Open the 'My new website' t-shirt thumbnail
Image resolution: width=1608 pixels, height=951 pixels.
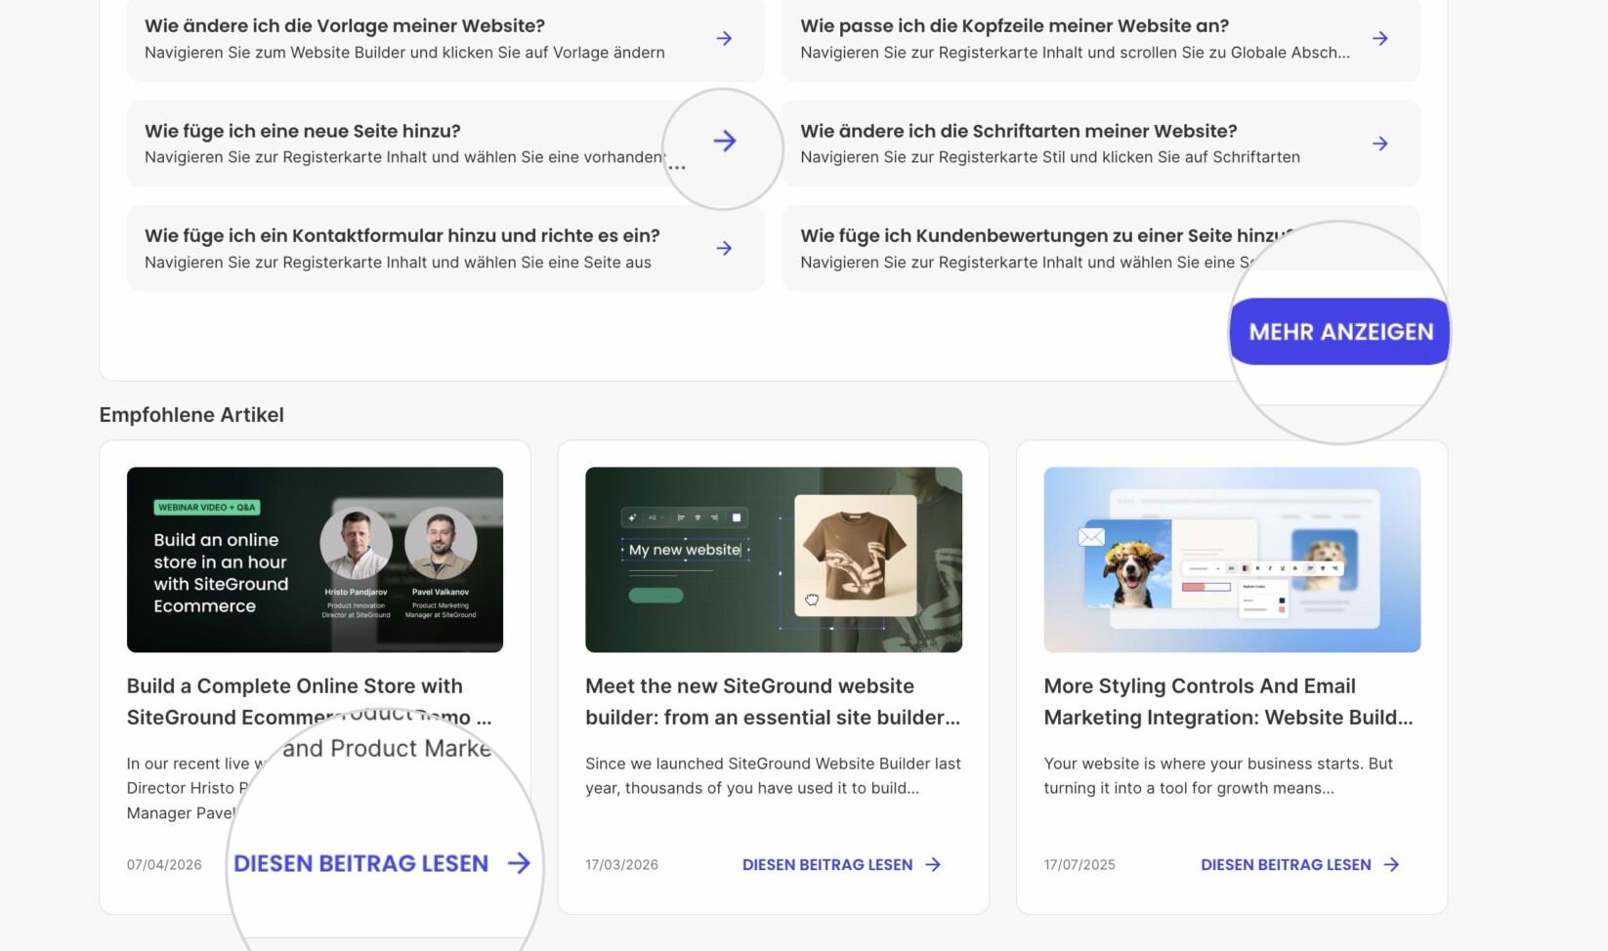point(774,559)
